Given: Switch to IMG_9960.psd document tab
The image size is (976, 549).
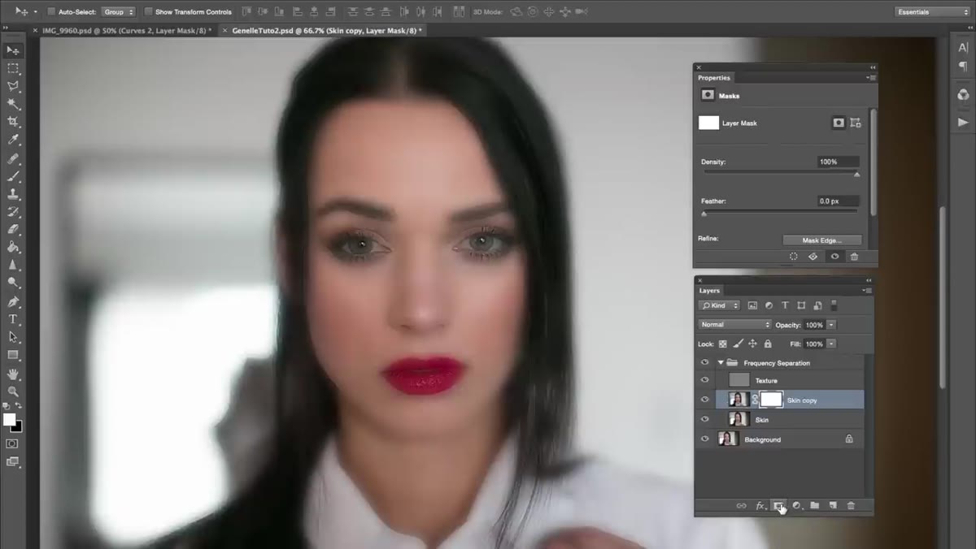Looking at the screenshot, I should (x=124, y=30).
